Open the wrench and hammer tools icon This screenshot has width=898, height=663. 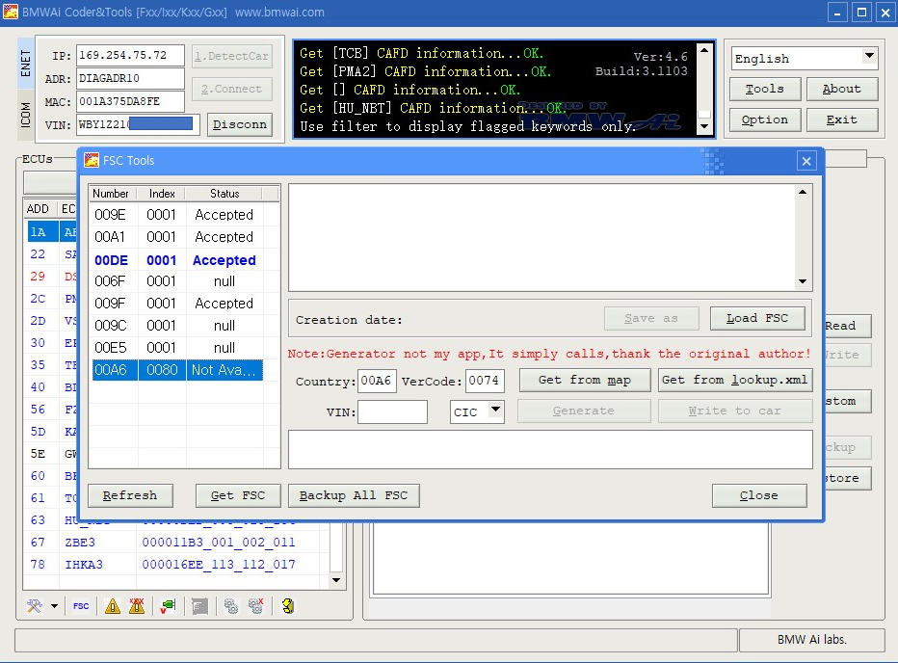(35, 606)
